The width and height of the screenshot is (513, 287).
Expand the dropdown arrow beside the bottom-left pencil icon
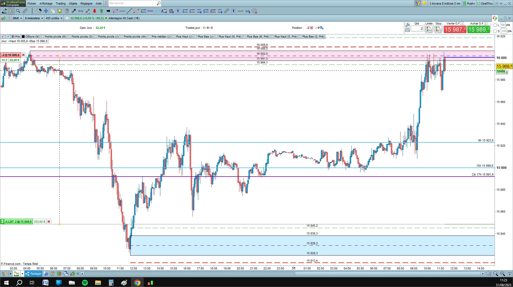(10, 274)
